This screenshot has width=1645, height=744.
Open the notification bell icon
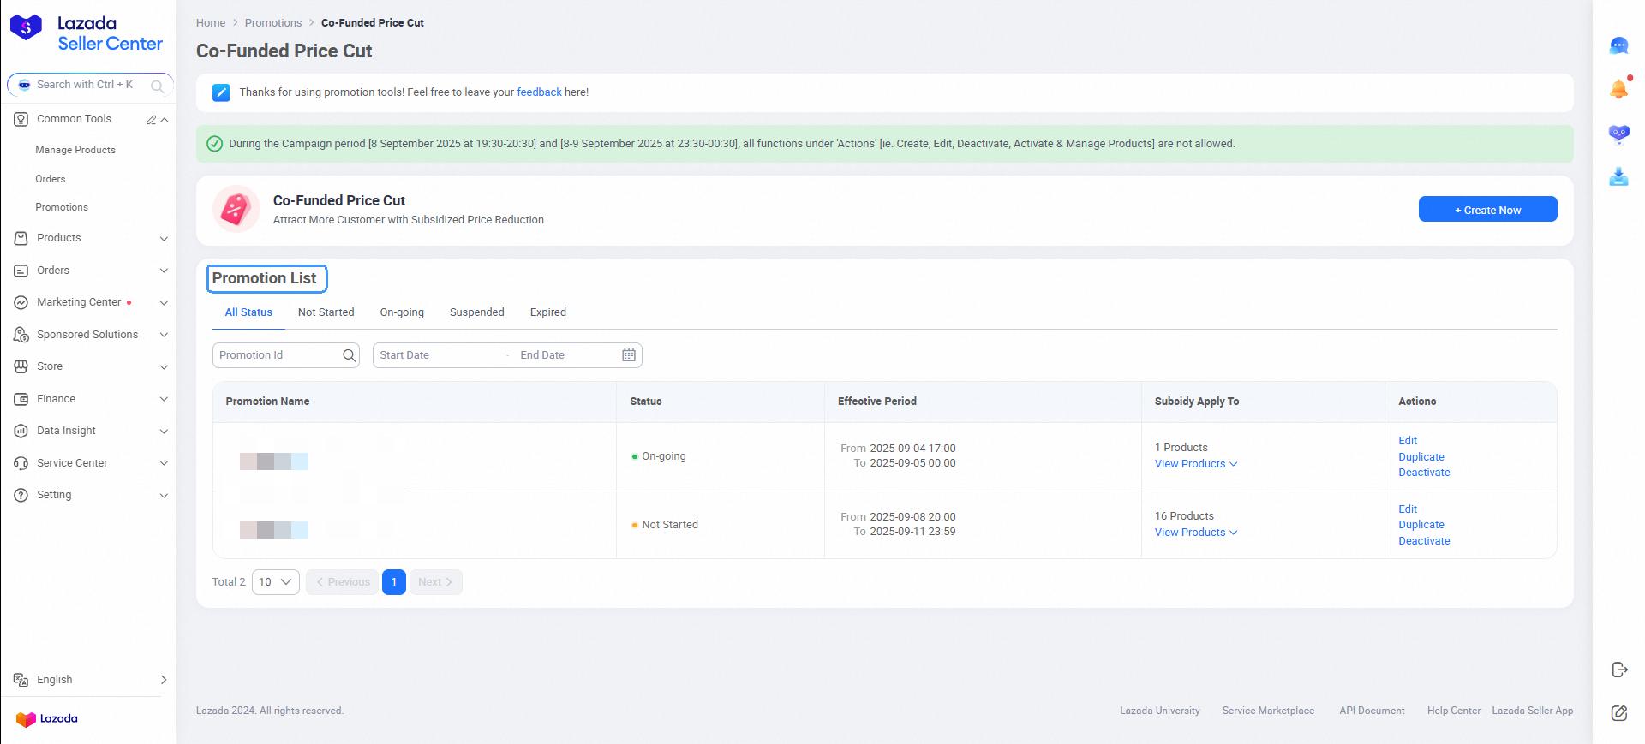1618,89
